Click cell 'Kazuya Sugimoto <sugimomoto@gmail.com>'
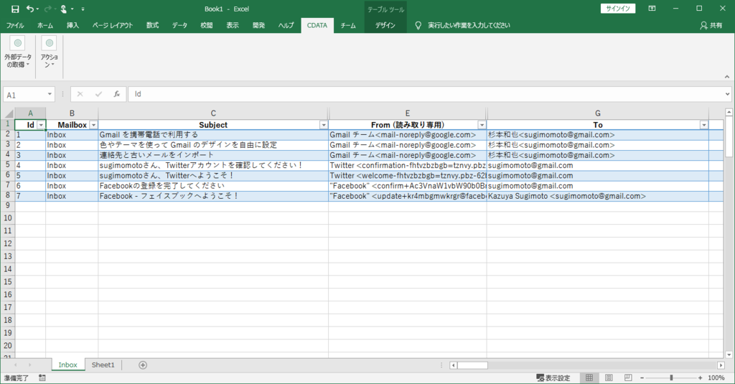Screen dimensions: 735x384 tap(598, 196)
